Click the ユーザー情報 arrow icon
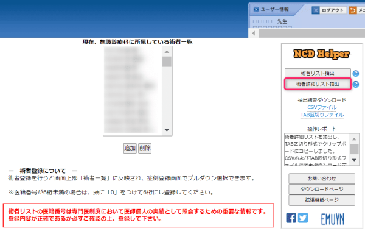 coord(256,9)
